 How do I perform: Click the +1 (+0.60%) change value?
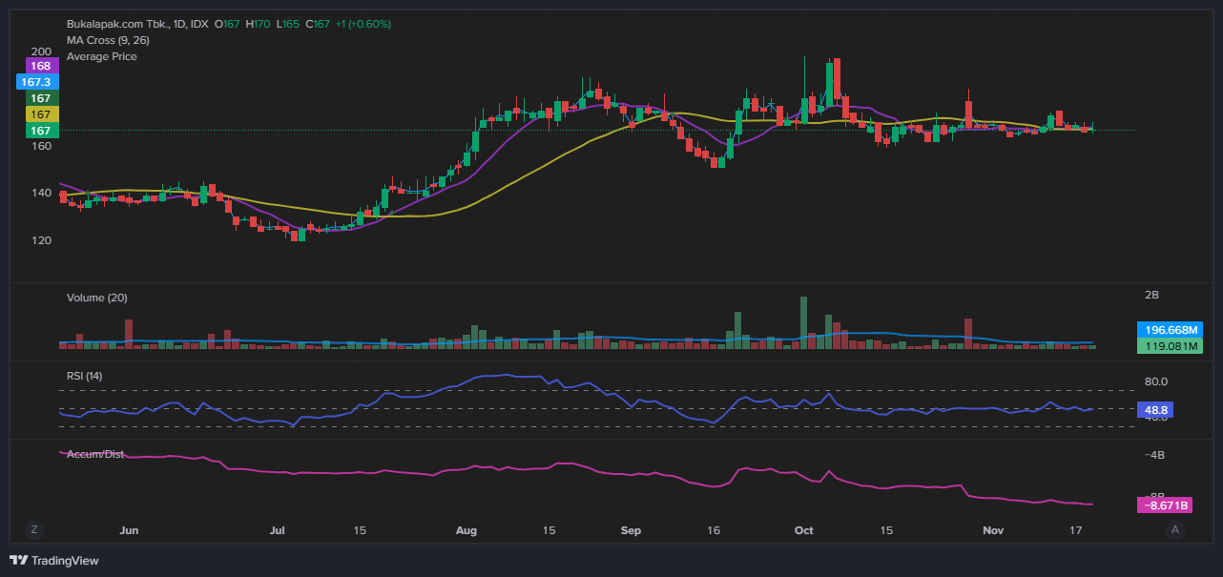363,24
